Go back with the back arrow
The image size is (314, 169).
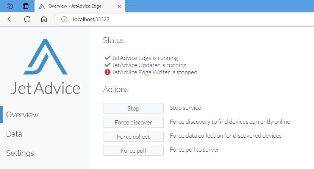tap(10, 19)
